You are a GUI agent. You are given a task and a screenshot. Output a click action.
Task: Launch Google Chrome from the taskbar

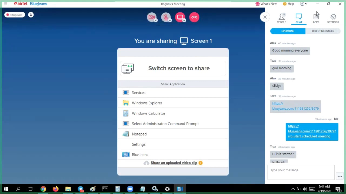43,189
